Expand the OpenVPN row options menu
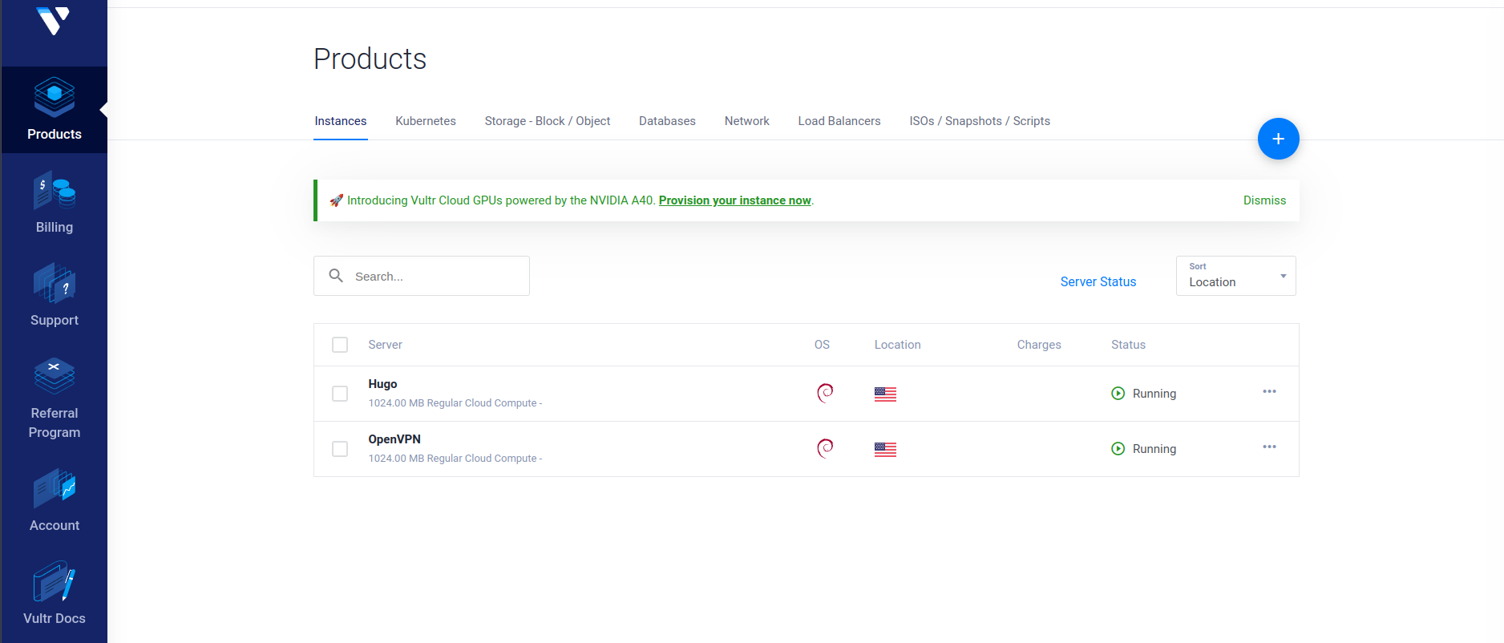This screenshot has height=643, width=1504. 1269,447
